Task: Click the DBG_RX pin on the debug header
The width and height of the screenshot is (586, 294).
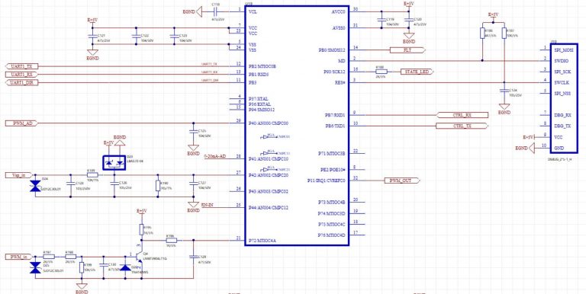Action: 562,115
